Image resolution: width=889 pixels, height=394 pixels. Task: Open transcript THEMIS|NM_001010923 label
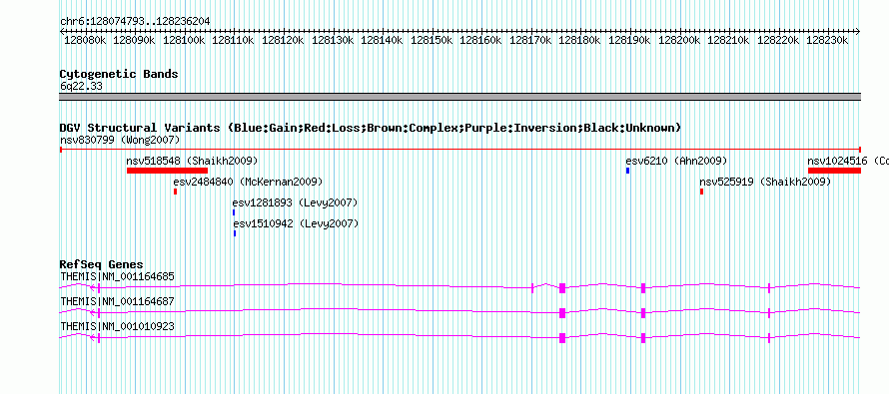(117, 326)
